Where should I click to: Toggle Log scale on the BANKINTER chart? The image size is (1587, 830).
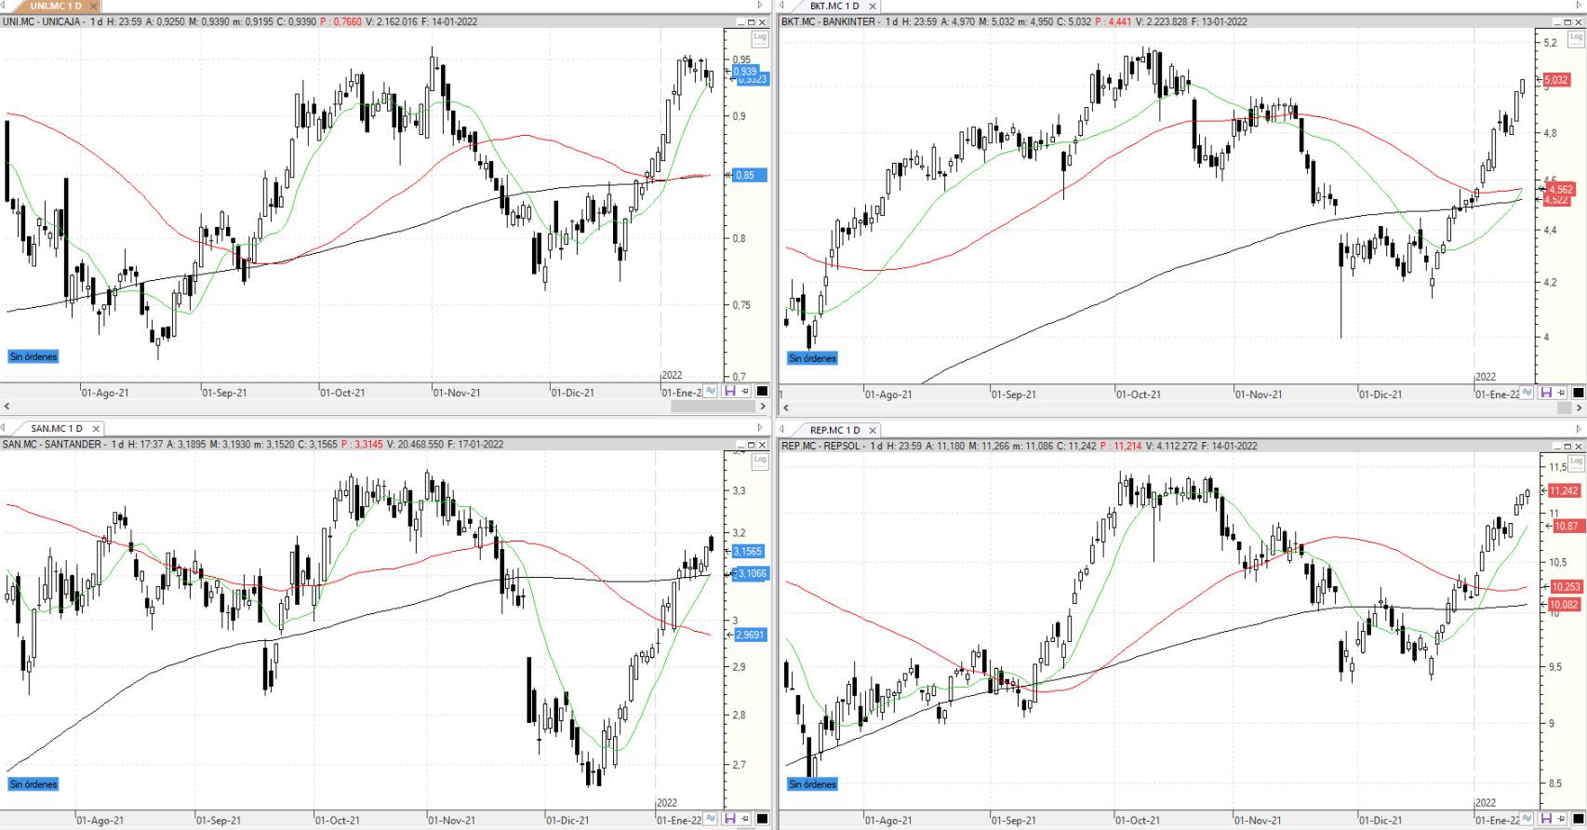pyautogui.click(x=1576, y=38)
